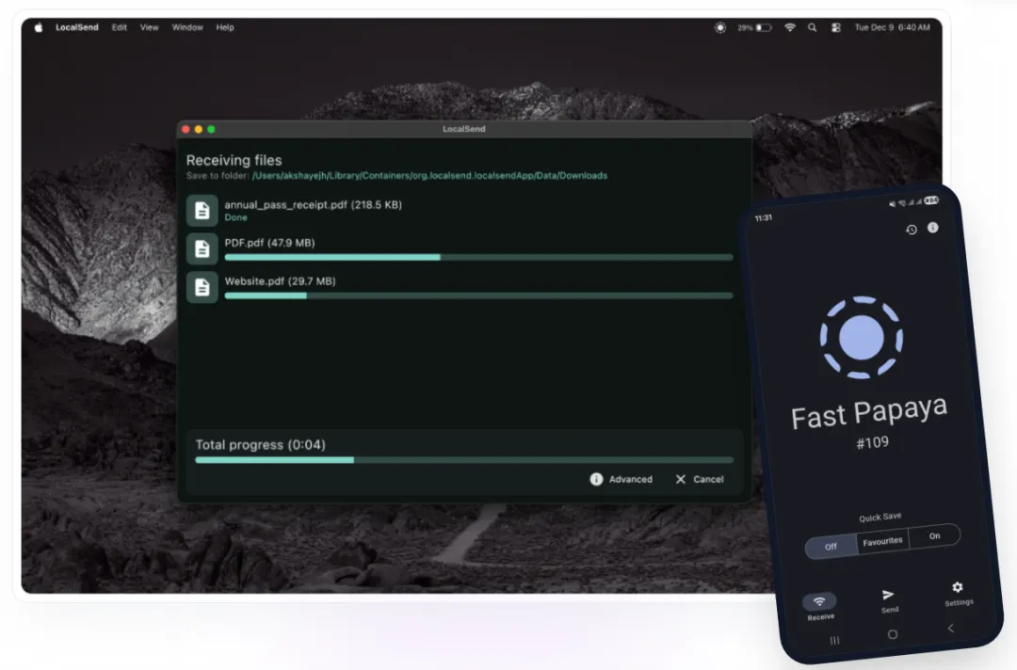Switch to the Receive tab on phone
Screen dimensions: 1017x670
point(820,608)
